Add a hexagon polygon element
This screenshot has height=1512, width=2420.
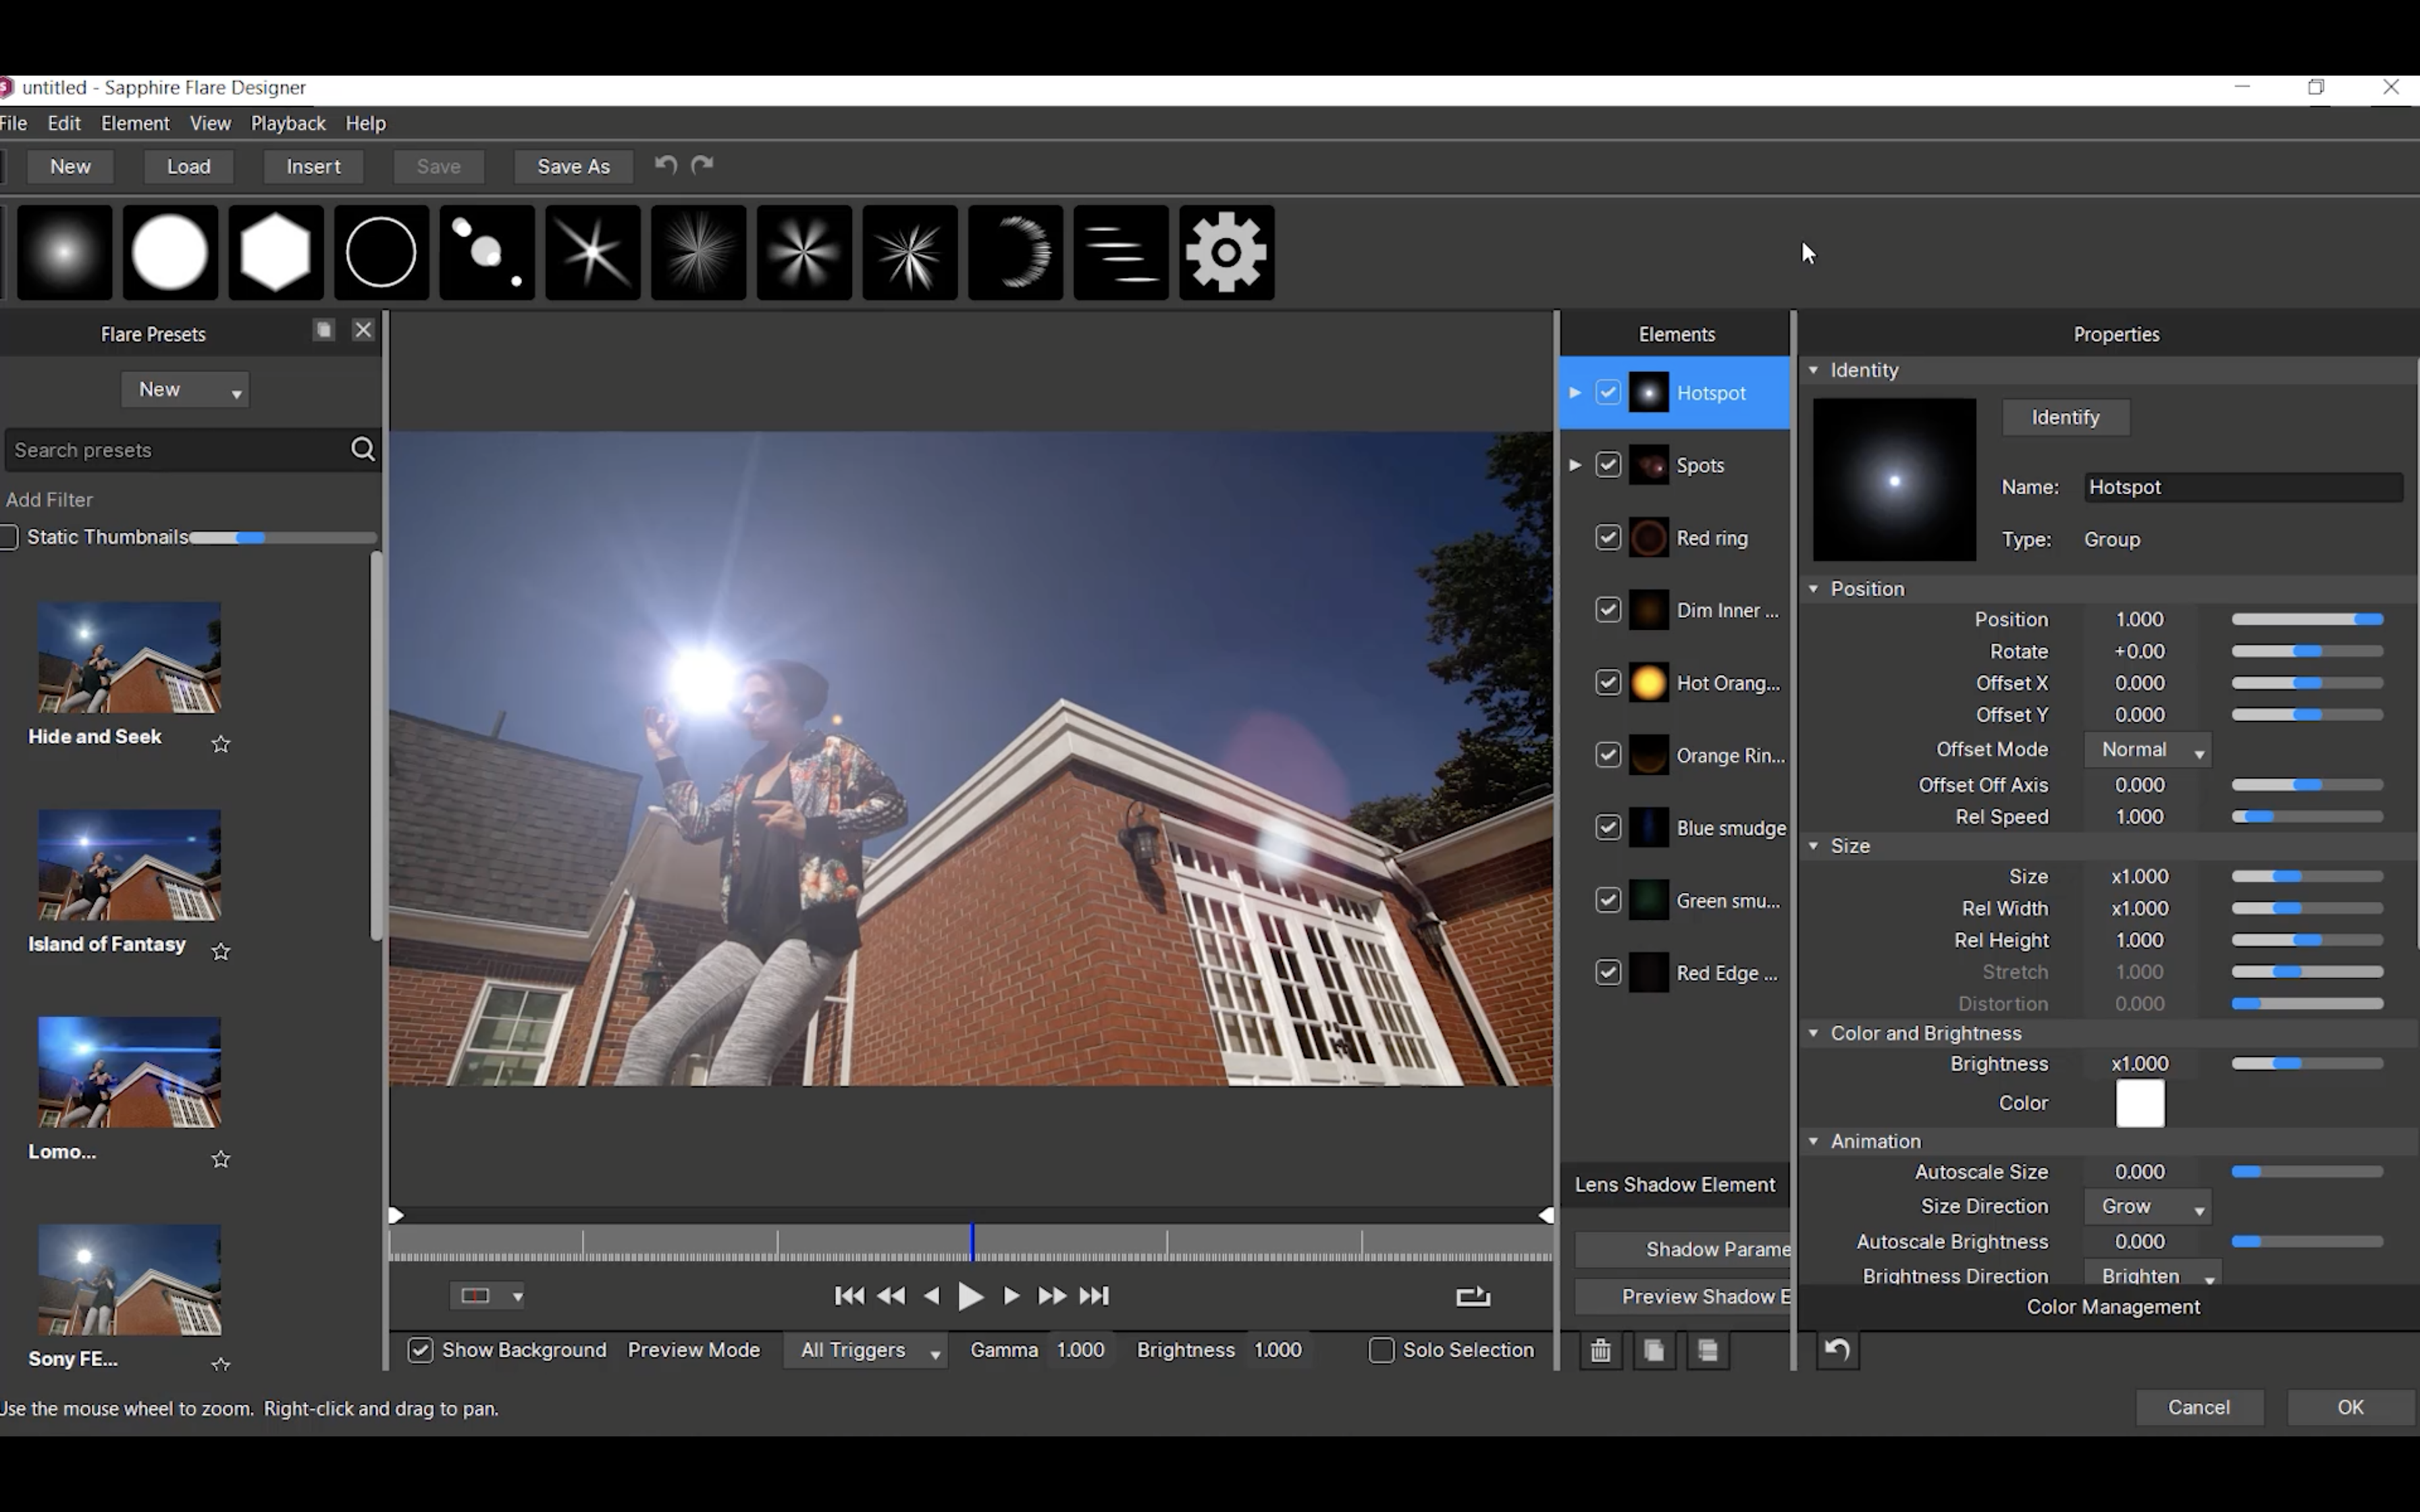pyautogui.click(x=276, y=252)
